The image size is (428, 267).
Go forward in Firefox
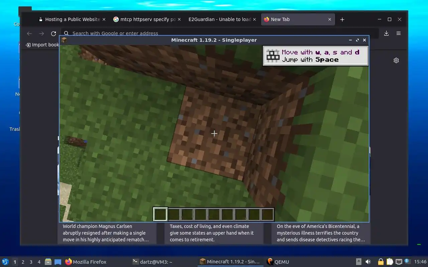[41, 33]
